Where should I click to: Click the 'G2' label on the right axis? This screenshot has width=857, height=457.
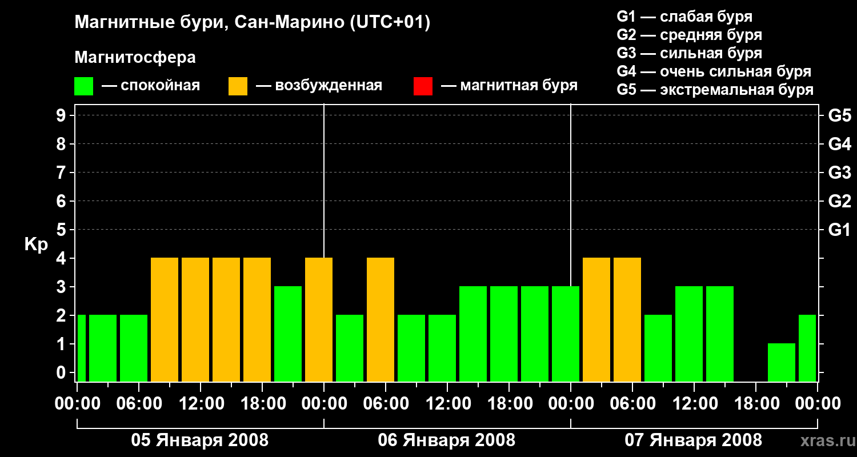[839, 201]
